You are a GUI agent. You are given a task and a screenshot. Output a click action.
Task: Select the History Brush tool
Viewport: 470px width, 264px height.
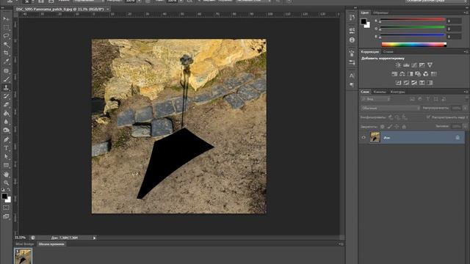[x=6, y=96]
